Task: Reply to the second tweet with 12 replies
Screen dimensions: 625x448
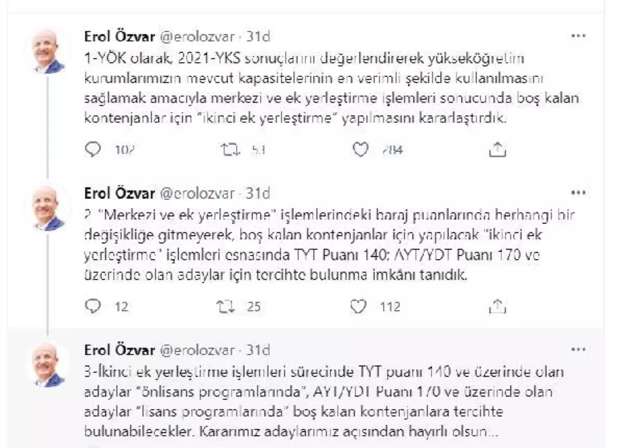Action: 92,306
